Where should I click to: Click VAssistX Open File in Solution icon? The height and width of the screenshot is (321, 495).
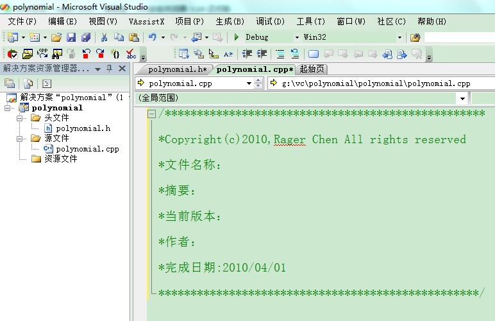click(28, 54)
